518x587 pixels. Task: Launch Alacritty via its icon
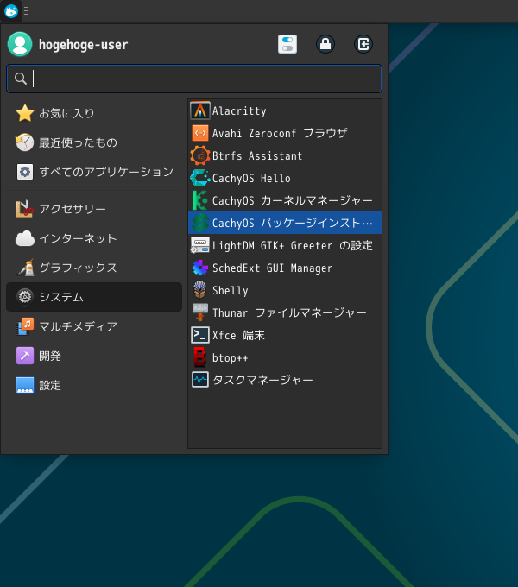[x=200, y=110]
